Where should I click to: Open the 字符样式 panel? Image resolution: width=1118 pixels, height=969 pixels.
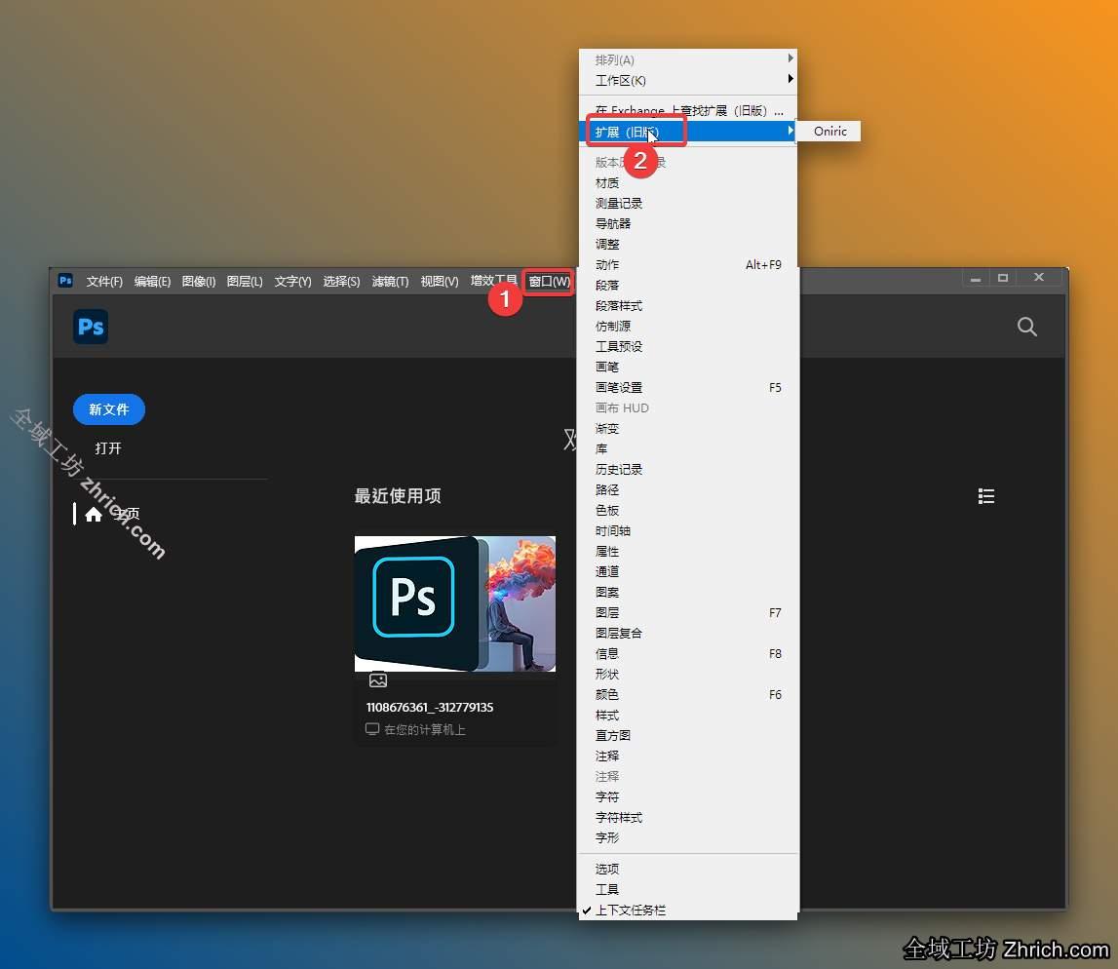point(688,817)
